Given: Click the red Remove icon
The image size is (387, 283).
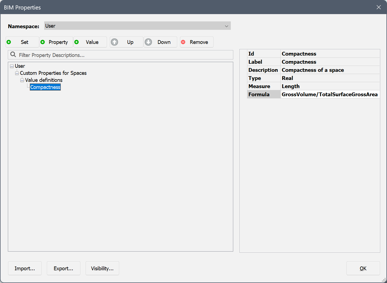Looking at the screenshot, I should 183,42.
